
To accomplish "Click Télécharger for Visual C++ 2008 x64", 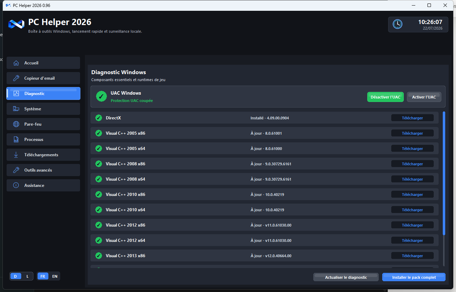I will click(412, 179).
